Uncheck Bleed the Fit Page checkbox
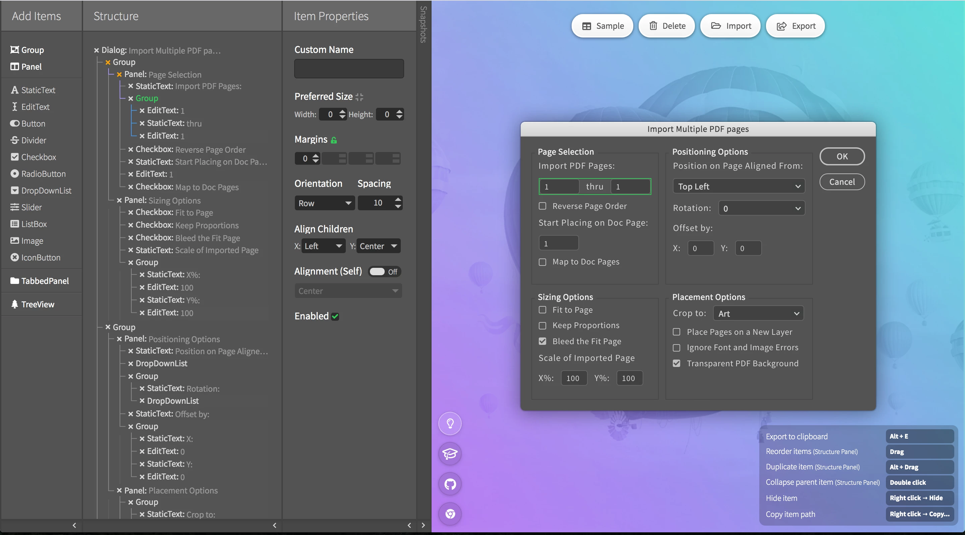965x535 pixels. point(542,341)
